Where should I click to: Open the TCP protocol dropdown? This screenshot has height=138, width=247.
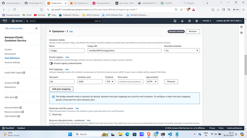pyautogui.click(x=110, y=82)
